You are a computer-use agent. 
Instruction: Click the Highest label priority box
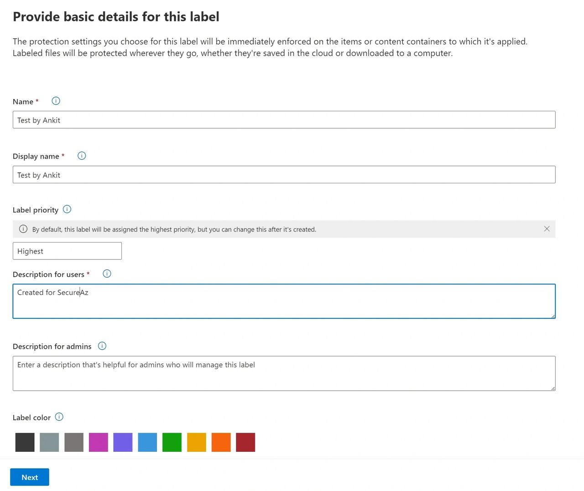[x=67, y=251]
